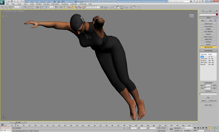Click the Take Name input field
The height and width of the screenshot is (132, 219).
[208, 94]
